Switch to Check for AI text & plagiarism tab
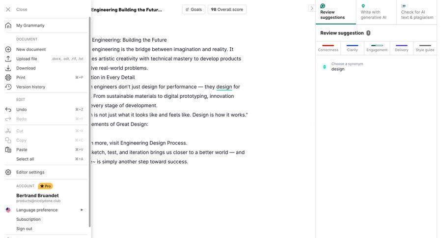442x238 pixels. [x=416, y=12]
